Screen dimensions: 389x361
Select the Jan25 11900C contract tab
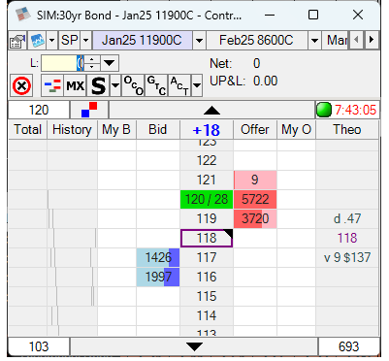[142, 41]
